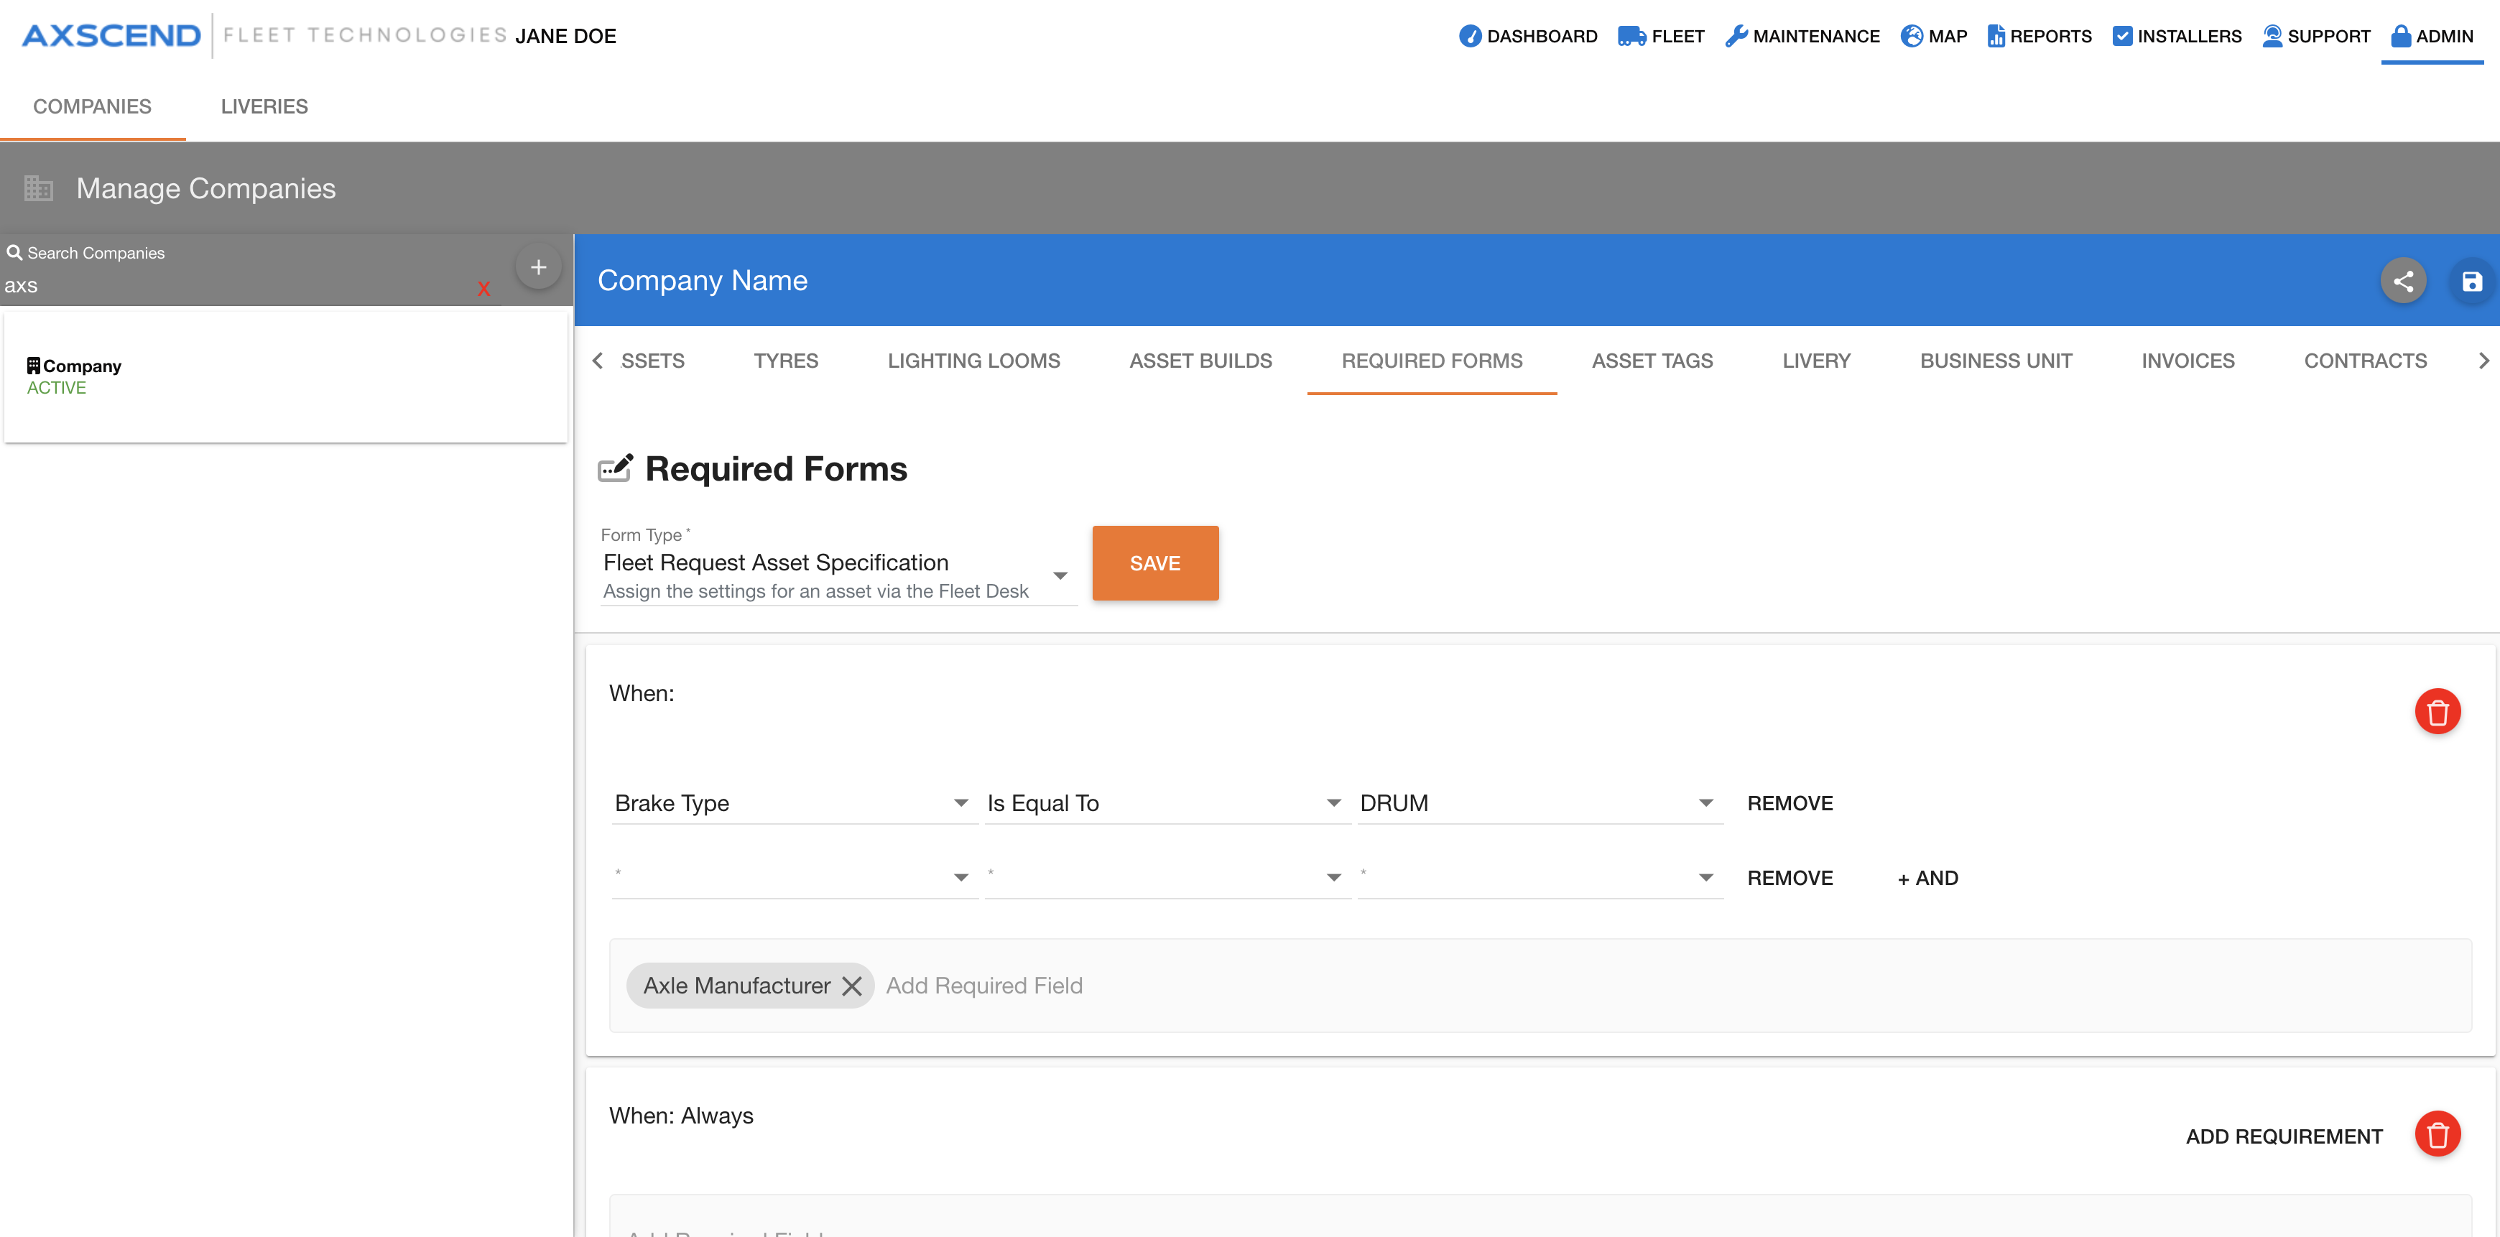This screenshot has height=1237, width=2500.
Task: Clear company search with red X
Action: (483, 288)
